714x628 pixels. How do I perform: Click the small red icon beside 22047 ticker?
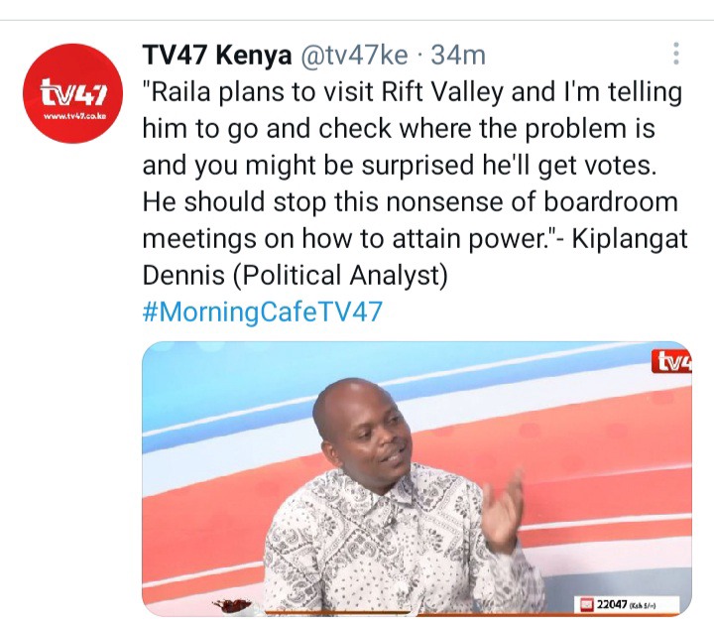(587, 605)
